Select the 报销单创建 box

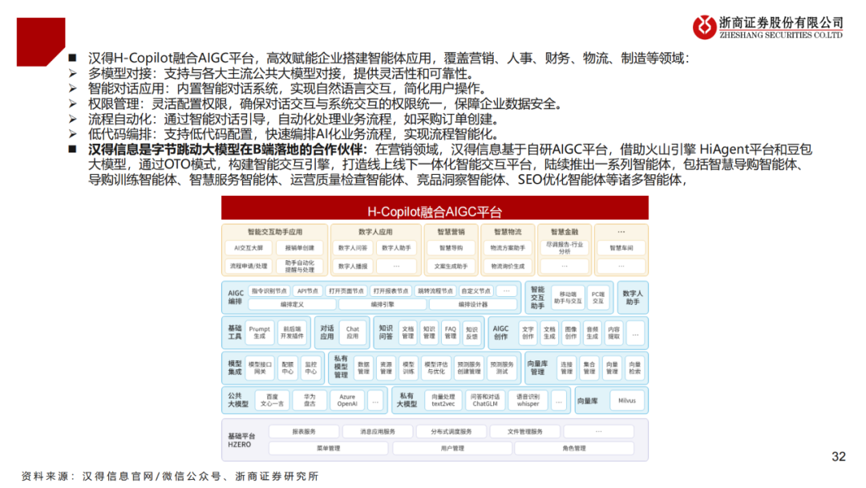click(299, 248)
